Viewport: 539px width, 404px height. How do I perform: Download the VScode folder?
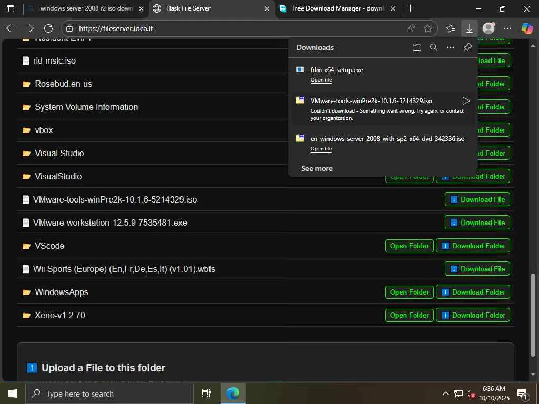point(473,246)
